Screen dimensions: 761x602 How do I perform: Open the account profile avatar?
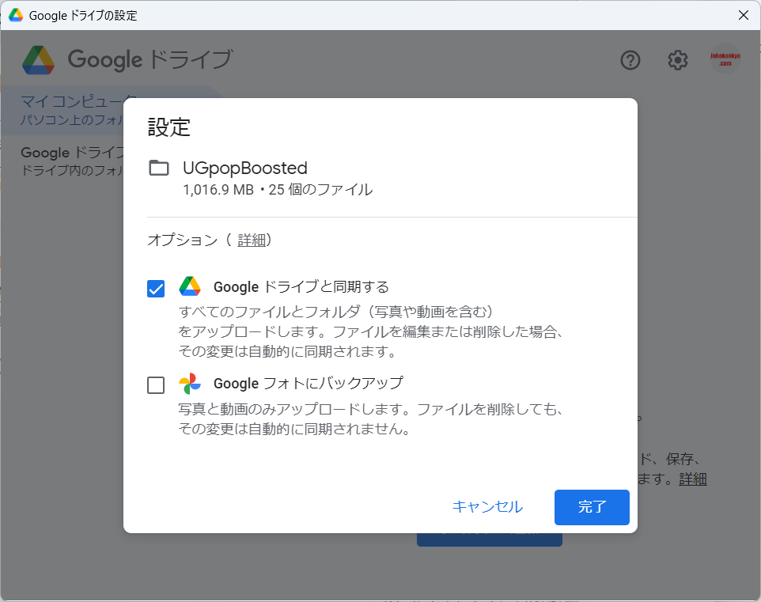coord(725,60)
